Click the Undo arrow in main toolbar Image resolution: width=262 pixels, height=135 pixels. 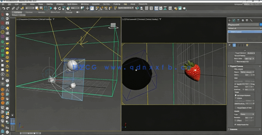pyautogui.click(x=3, y=8)
